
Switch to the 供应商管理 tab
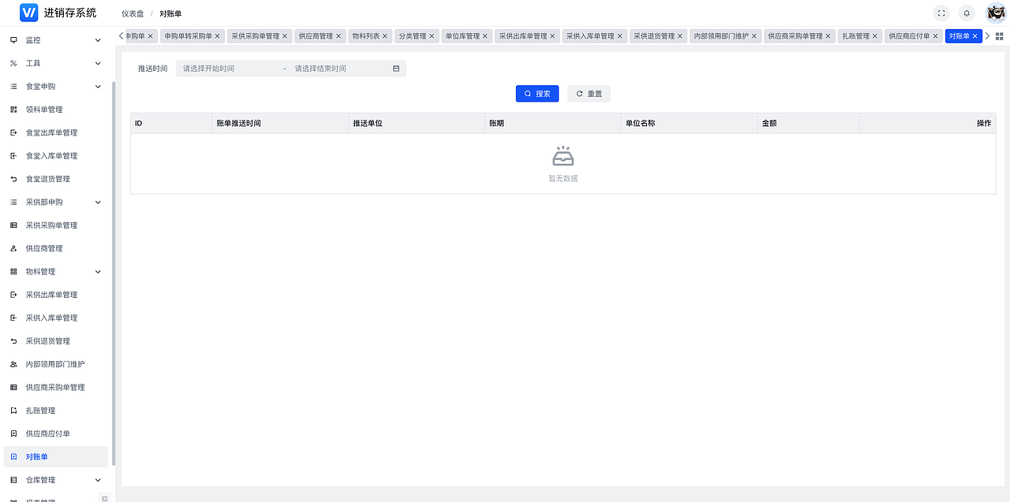pyautogui.click(x=315, y=35)
